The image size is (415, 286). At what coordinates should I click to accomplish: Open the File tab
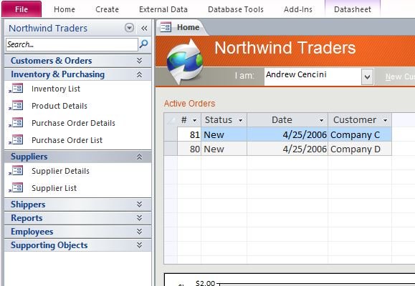(22, 9)
